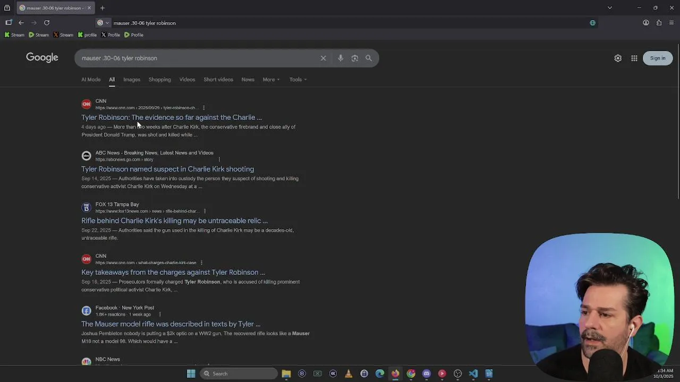The width and height of the screenshot is (680, 382).
Task: Open Microsoft Edge from the taskbar
Action: tap(380, 374)
